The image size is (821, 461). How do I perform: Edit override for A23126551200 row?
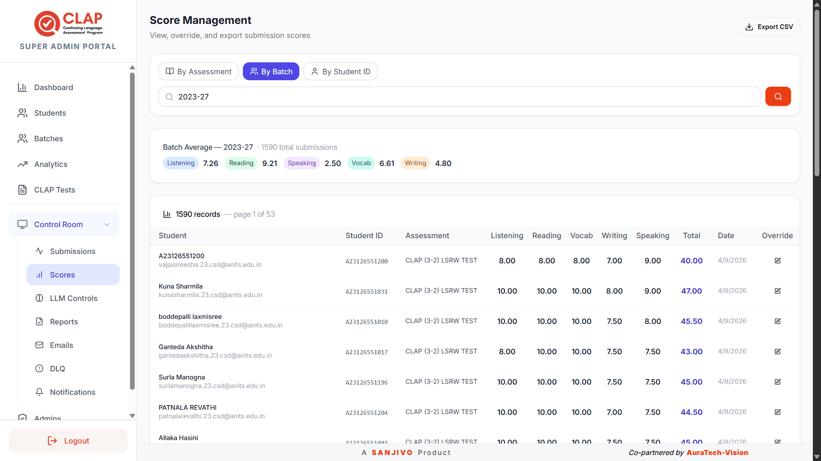click(x=777, y=260)
